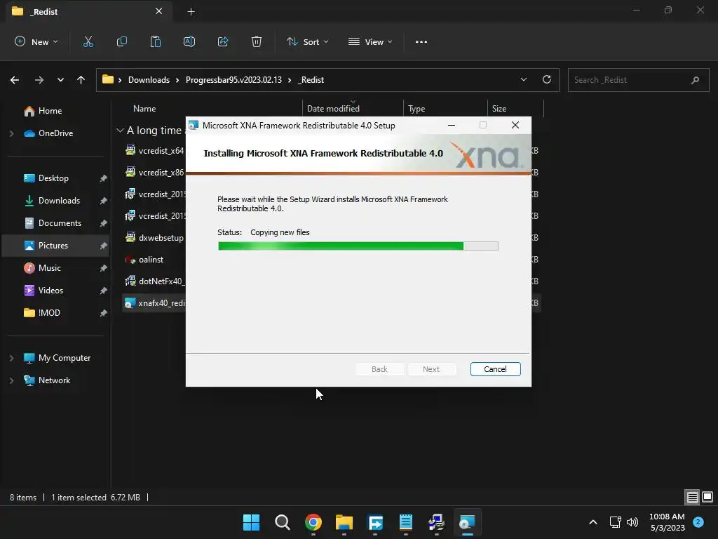Image resolution: width=718 pixels, height=539 pixels.
Task: Select Home in navigation pane
Action: tap(50, 111)
